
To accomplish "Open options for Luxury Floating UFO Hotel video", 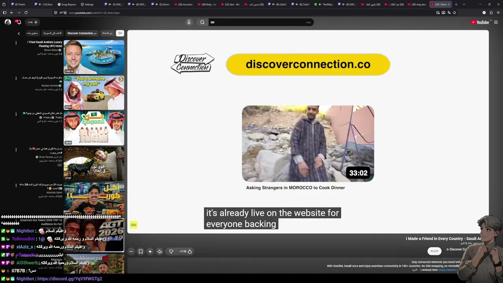I will [16, 43].
